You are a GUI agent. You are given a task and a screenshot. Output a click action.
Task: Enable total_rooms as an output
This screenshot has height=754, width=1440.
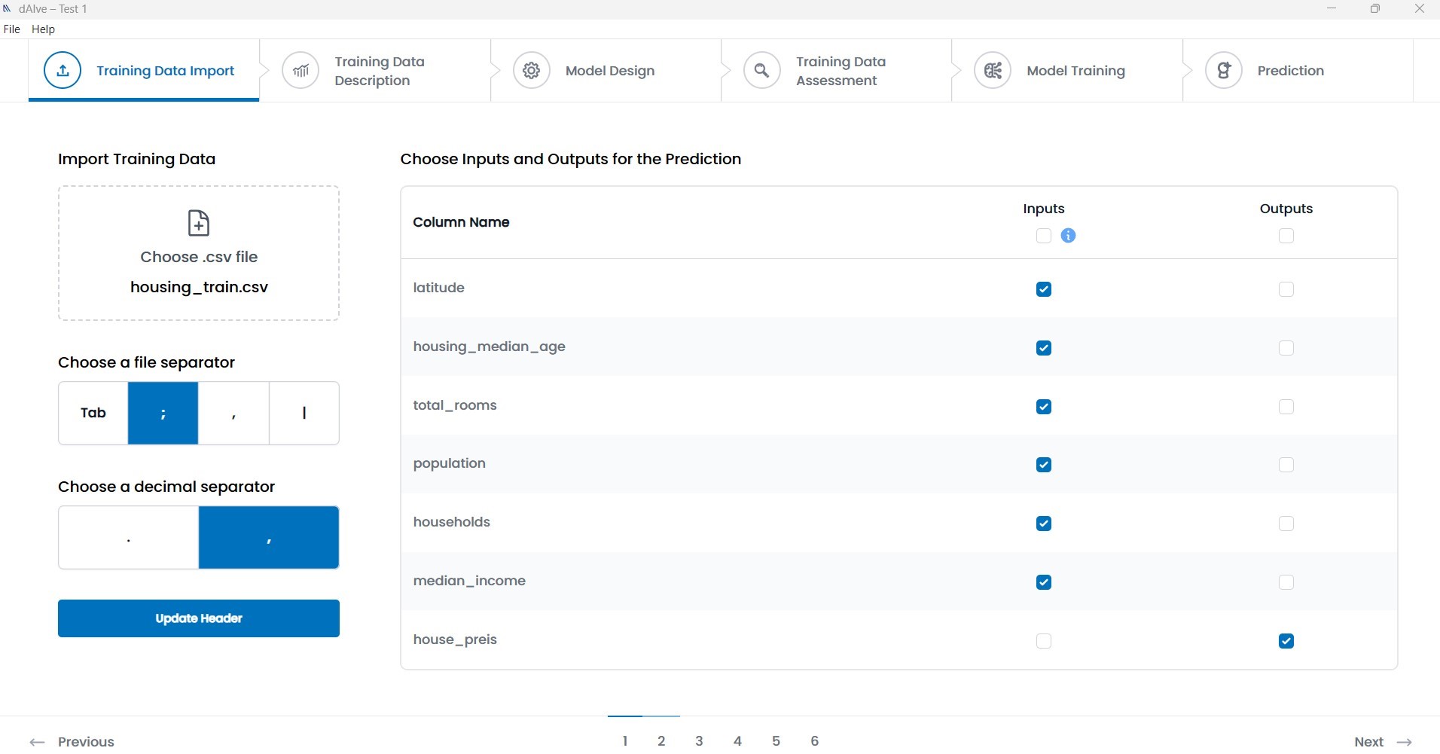(x=1286, y=406)
